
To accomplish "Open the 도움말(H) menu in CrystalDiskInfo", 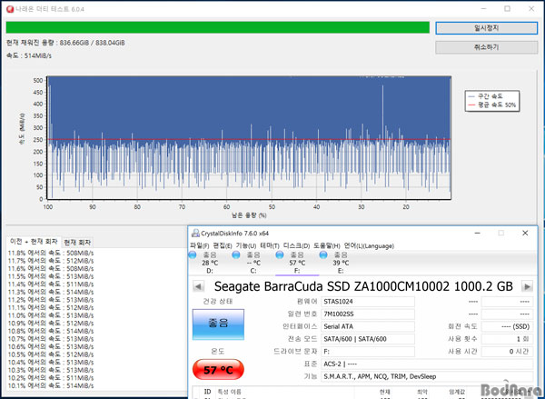I will click(x=327, y=246).
